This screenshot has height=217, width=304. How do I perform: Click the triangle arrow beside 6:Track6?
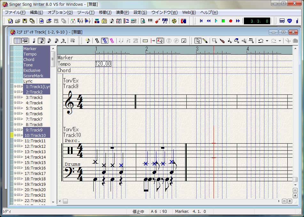[22, 113]
